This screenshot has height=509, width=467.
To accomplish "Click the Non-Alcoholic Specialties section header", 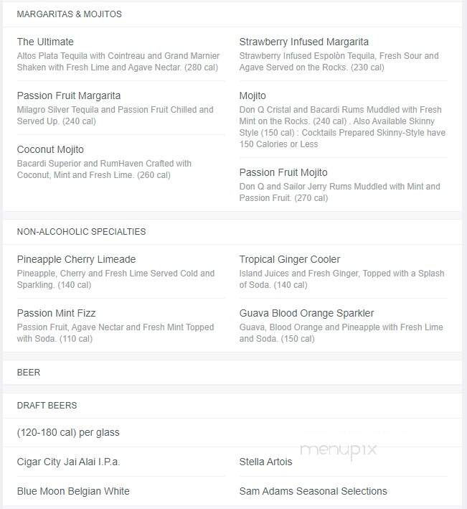I will [81, 232].
